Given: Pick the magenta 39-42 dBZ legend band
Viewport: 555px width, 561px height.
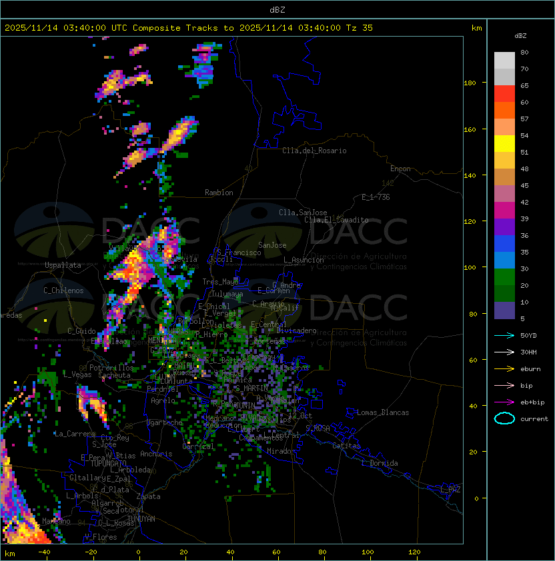Looking at the screenshot, I should (504, 211).
